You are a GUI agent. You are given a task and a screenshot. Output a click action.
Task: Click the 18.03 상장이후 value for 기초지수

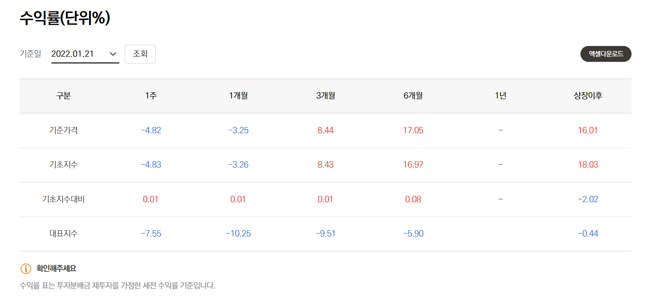coord(588,164)
